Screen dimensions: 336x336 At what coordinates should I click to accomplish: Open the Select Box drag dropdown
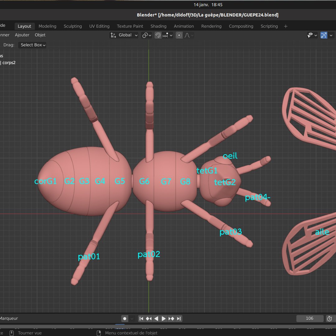pyautogui.click(x=32, y=45)
